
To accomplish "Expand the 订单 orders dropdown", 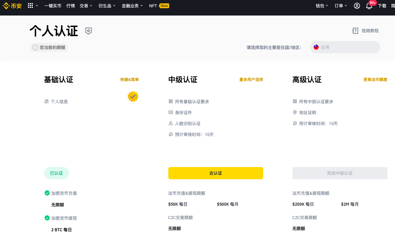I will coord(341,6).
